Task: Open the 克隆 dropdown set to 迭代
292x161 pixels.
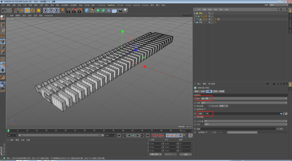Action: 243,103
